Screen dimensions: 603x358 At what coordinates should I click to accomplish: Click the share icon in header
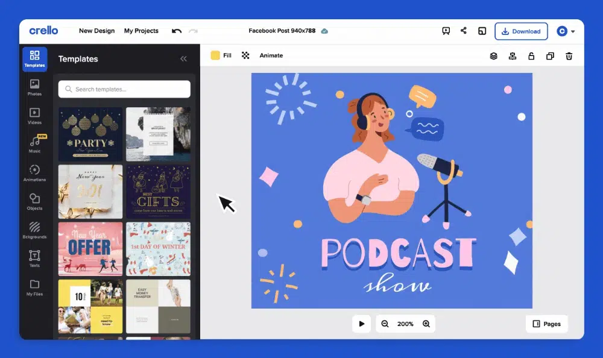pyautogui.click(x=464, y=31)
